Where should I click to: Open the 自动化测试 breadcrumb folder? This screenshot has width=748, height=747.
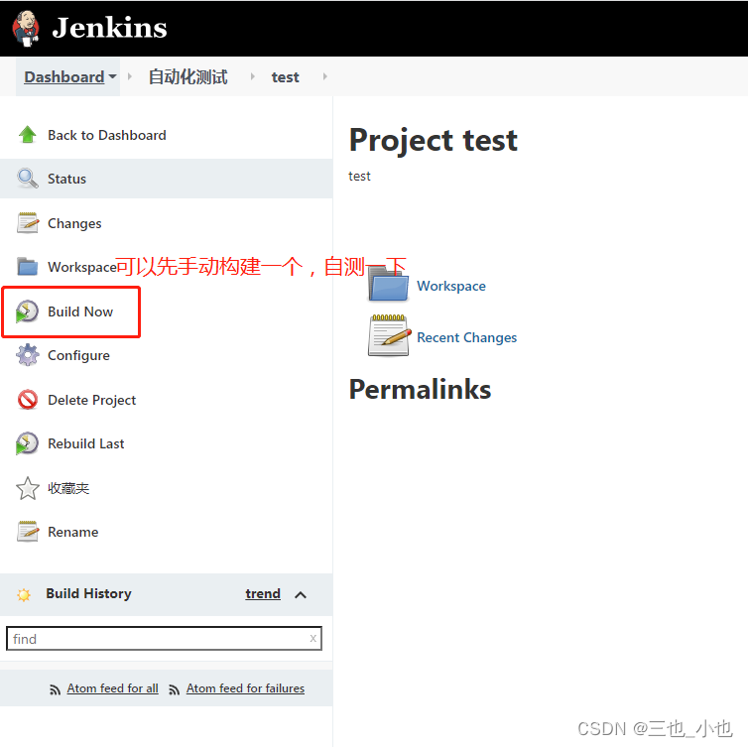187,76
